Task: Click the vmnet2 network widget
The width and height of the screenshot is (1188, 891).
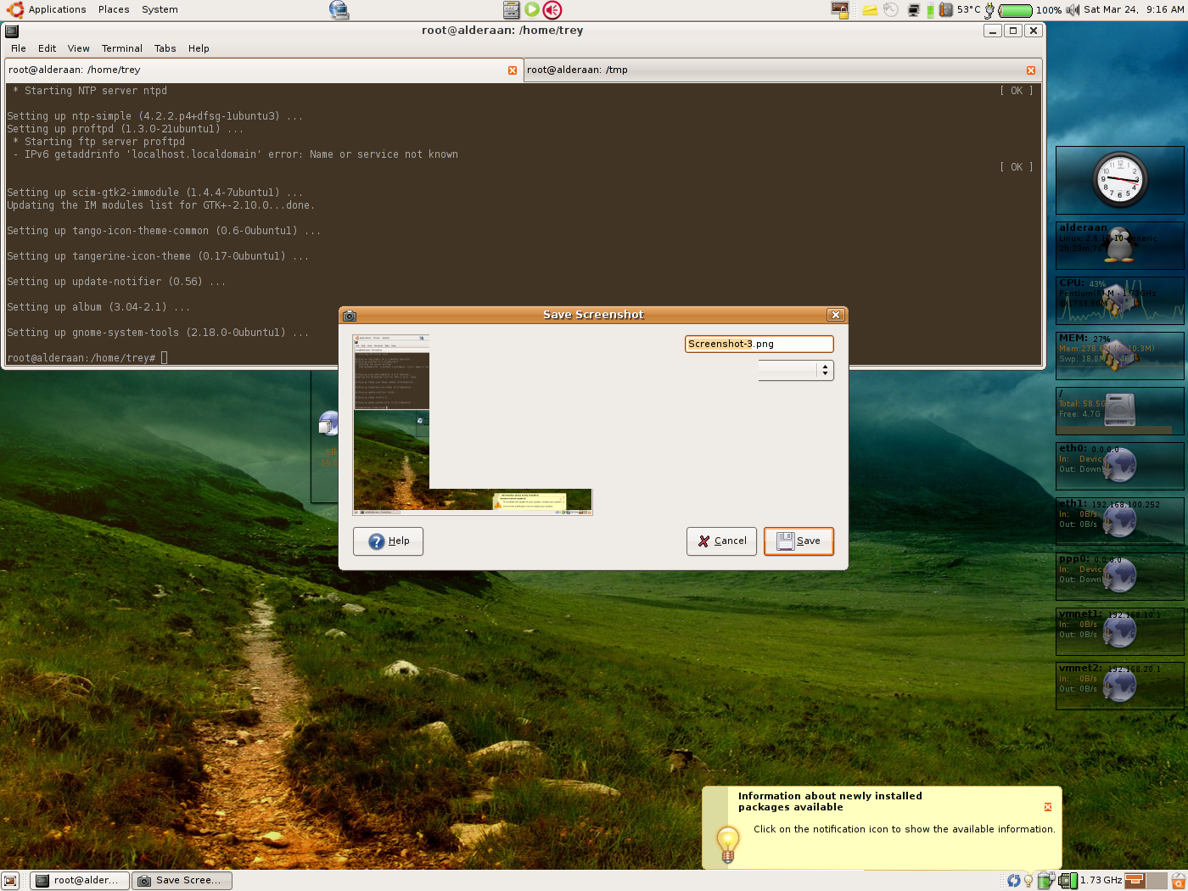Action: (1119, 685)
